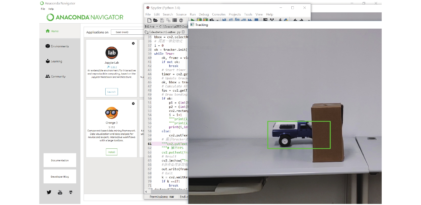Click the YouTube icon in Anaconda Navigator
Screen dimensions: 421x205
[60, 192]
